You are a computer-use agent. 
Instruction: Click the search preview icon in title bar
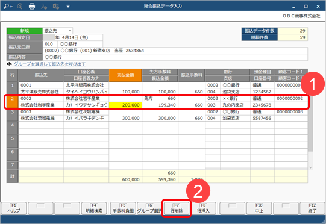click(20, 7)
